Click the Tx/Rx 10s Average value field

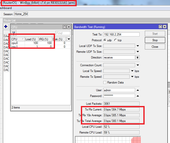pos(121,115)
